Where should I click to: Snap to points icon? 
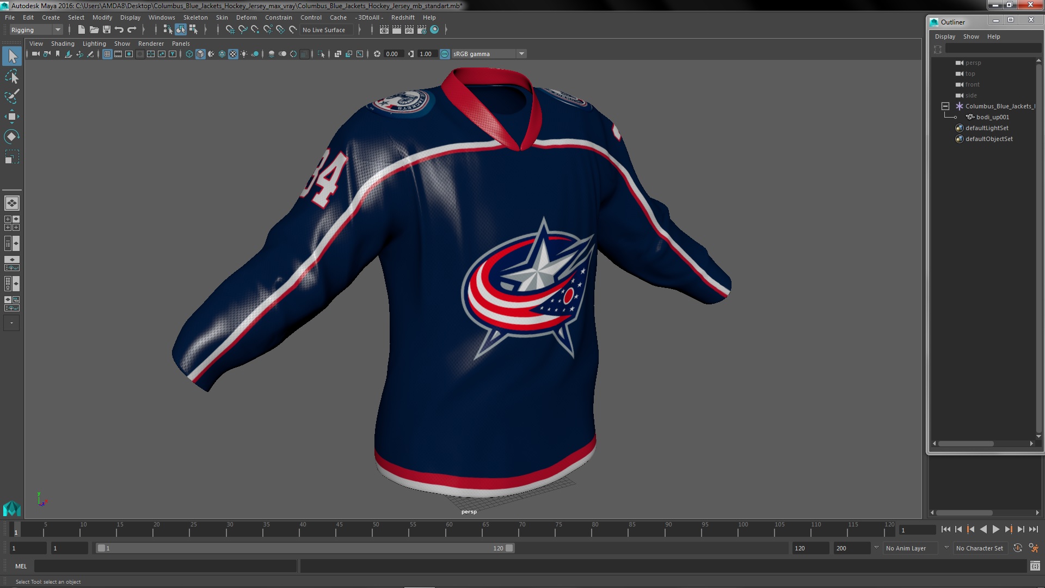point(255,30)
